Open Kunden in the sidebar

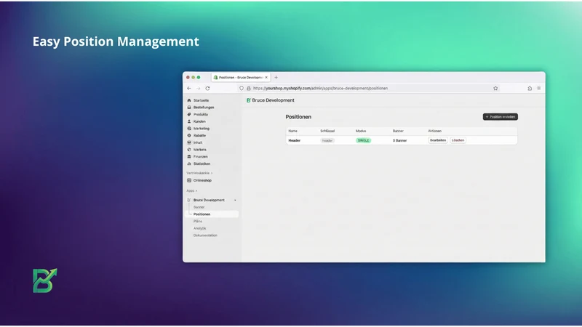click(199, 121)
